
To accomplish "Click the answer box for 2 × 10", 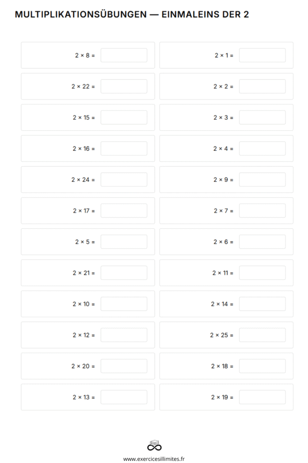I will (x=124, y=304).
